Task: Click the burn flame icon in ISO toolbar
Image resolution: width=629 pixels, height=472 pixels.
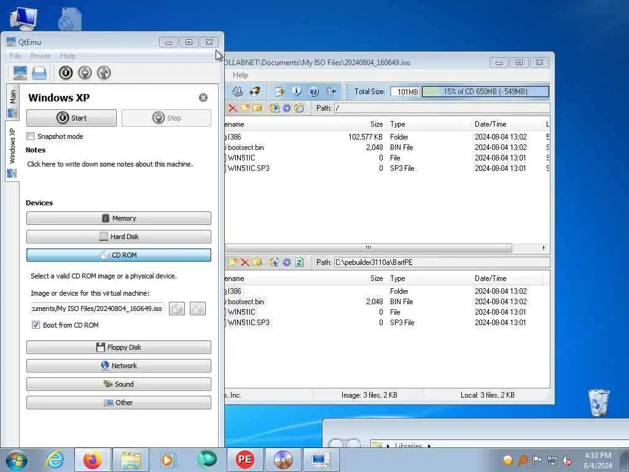Action: (x=255, y=92)
